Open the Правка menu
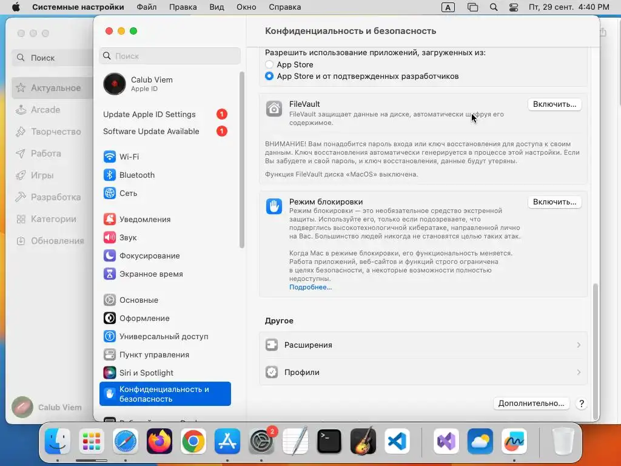The width and height of the screenshot is (621, 466). point(183,7)
